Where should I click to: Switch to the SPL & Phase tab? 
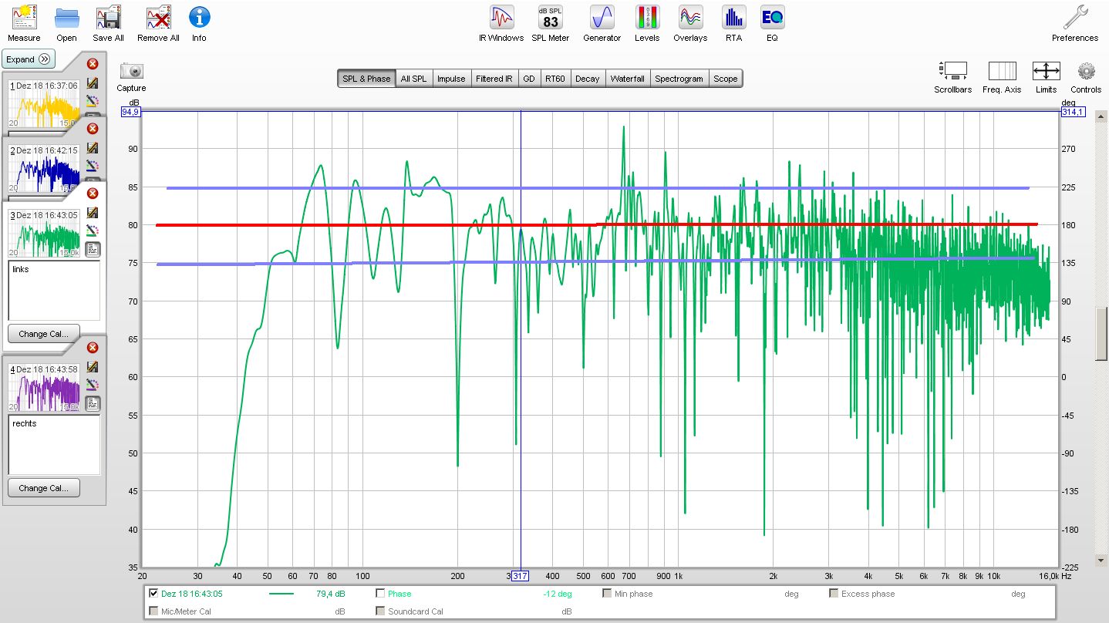pos(366,79)
